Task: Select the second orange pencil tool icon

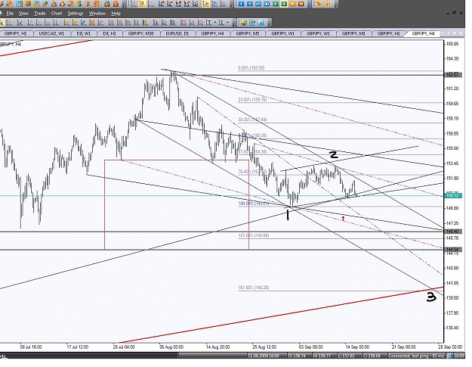Action: 75,23
